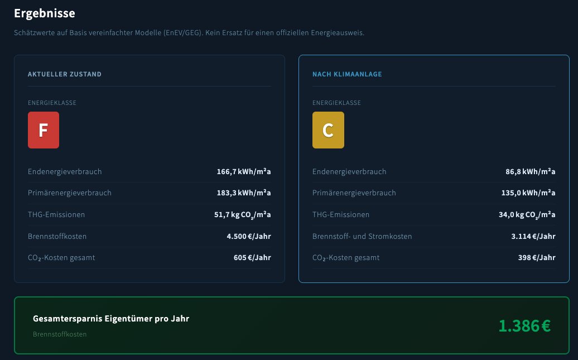
Task: Click the EnEV/GEG disclaimer text
Action: tap(189, 33)
